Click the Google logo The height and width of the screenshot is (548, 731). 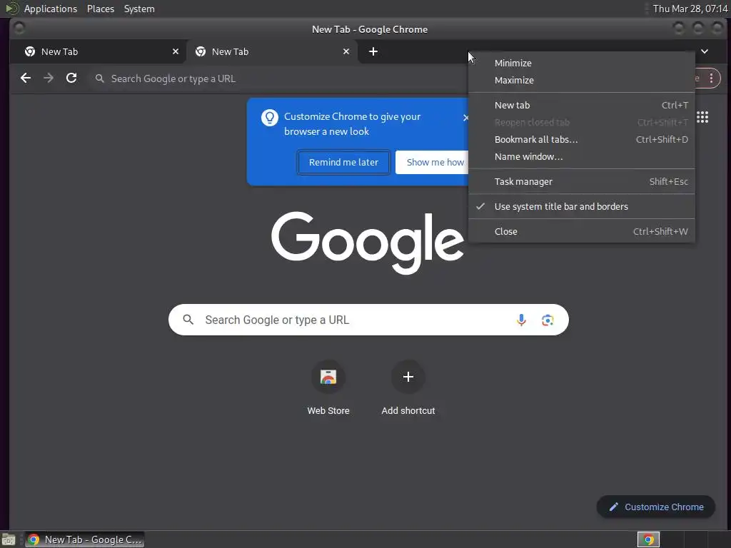(368, 243)
